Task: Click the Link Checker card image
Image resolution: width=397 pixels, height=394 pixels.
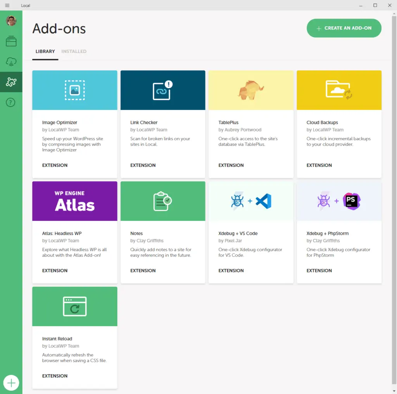Action: click(x=163, y=90)
